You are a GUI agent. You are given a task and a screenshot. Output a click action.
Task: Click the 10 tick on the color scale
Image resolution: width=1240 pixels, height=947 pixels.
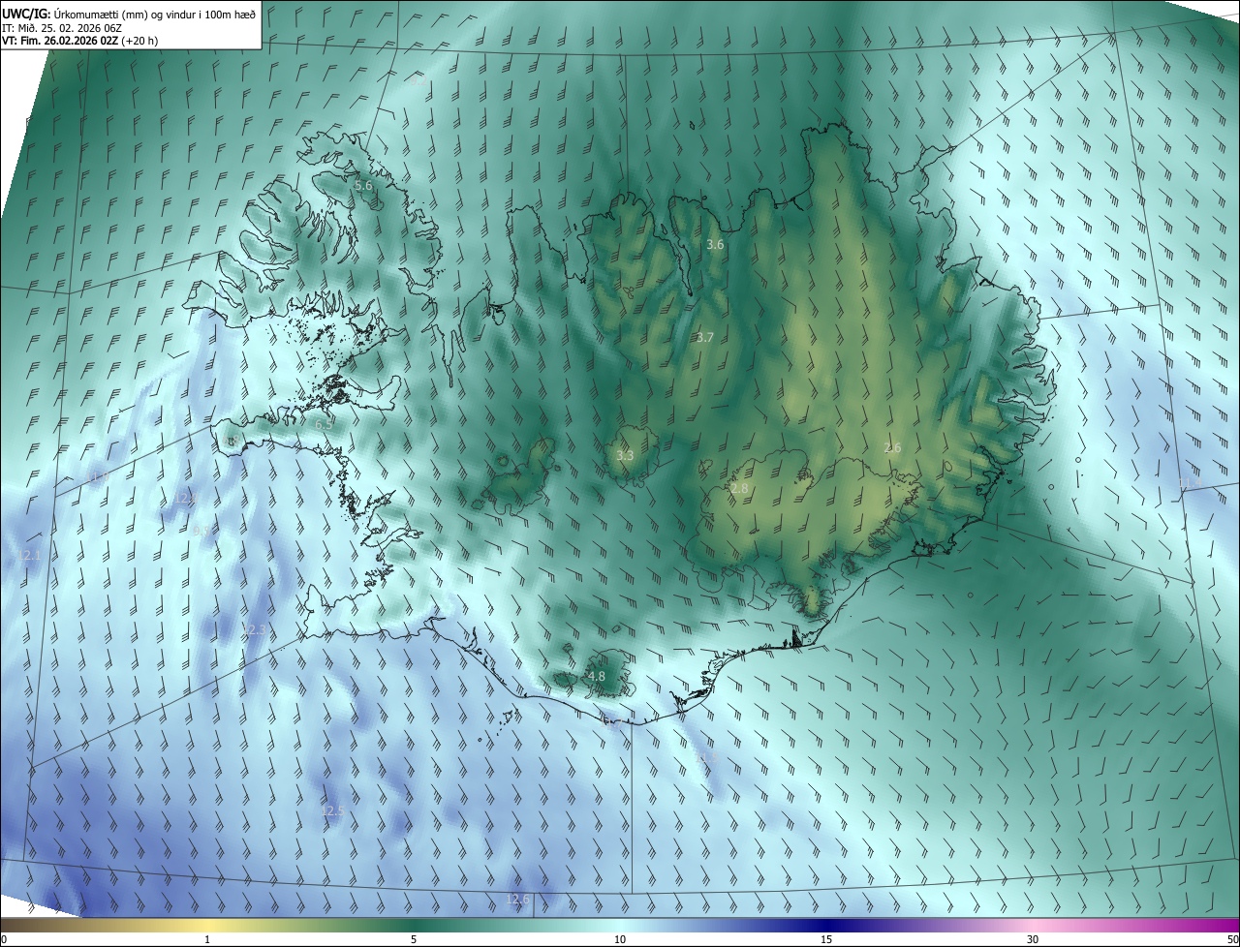point(620,939)
